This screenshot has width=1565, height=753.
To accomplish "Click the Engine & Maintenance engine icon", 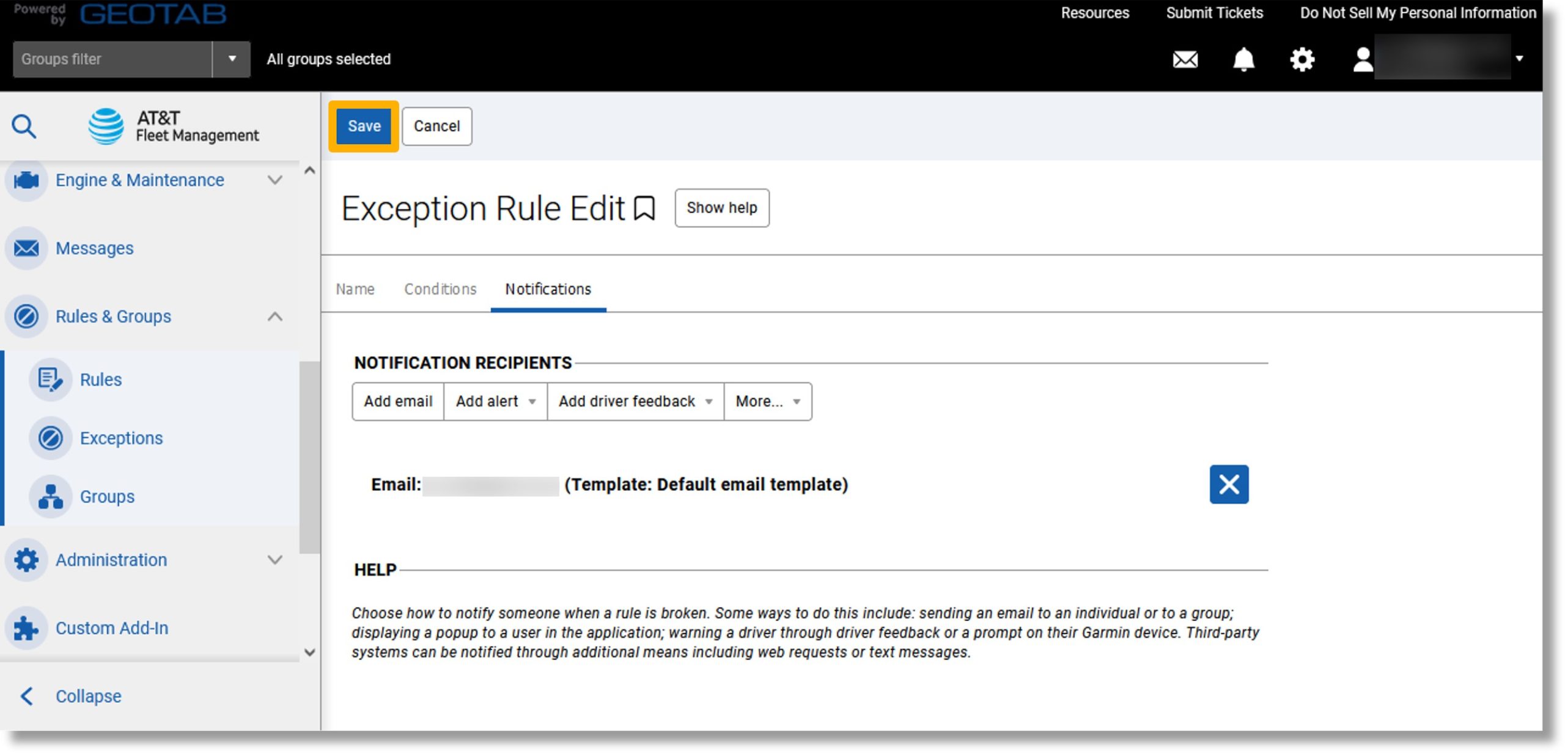I will coord(26,180).
